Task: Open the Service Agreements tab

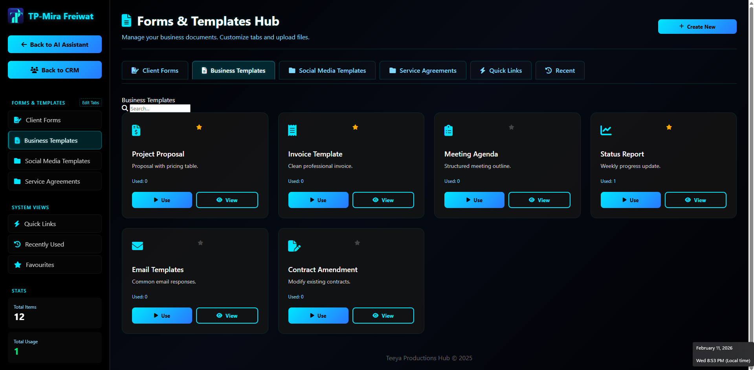Action: pyautogui.click(x=422, y=70)
